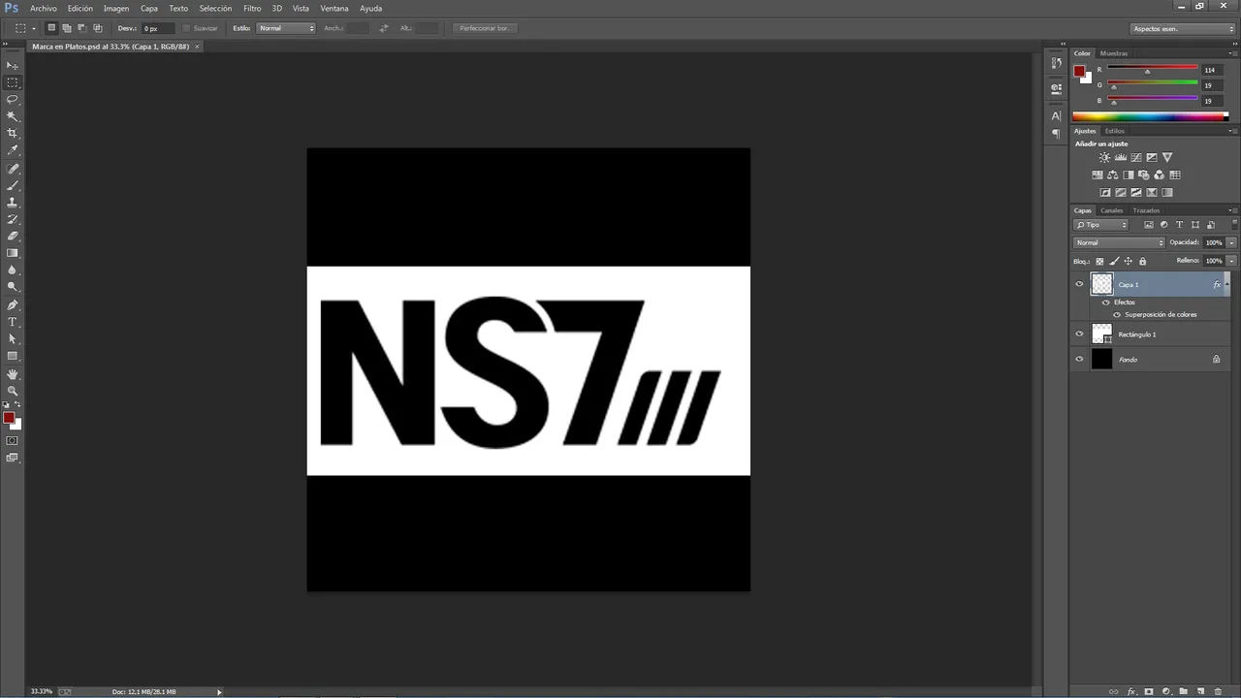The image size is (1241, 698).
Task: Select the Lasso tool
Action: point(13,99)
